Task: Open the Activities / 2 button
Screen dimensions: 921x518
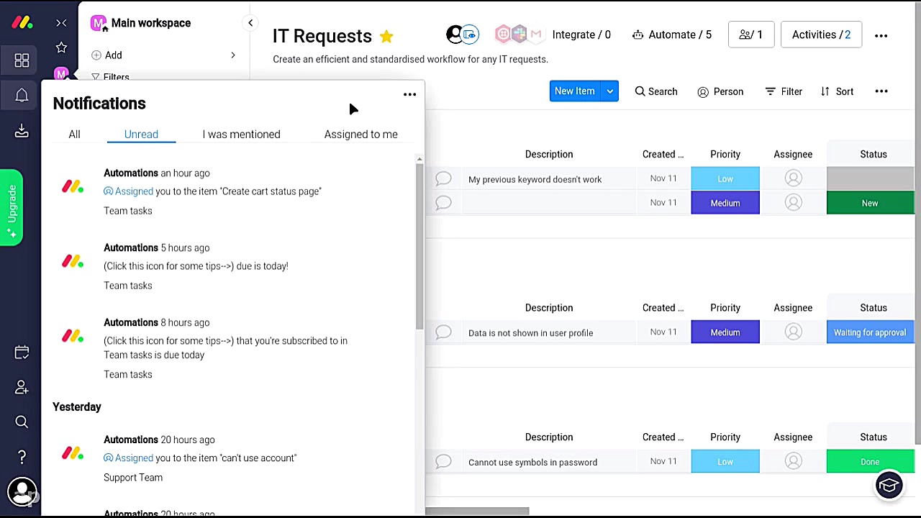Action: coord(820,35)
